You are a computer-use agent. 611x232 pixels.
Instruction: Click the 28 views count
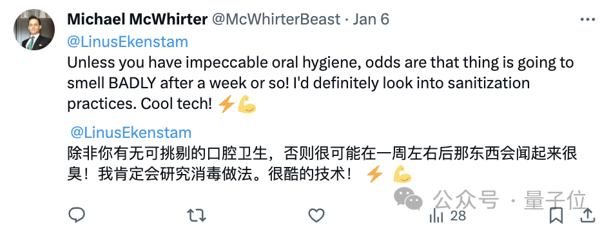[458, 215]
